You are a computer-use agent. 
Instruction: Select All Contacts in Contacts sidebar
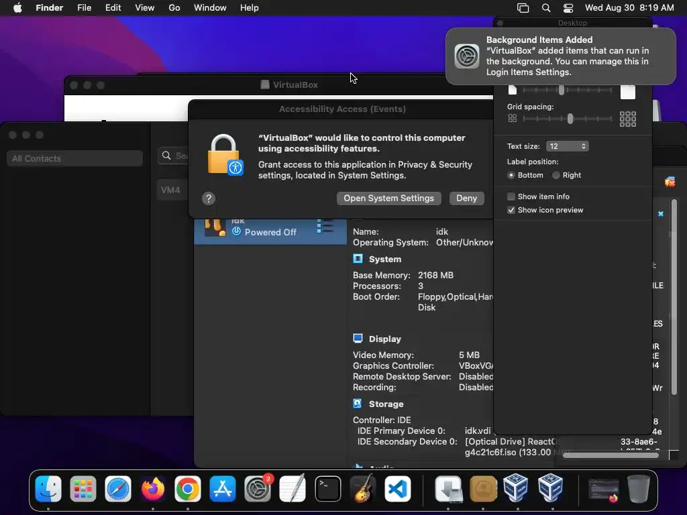coord(74,158)
